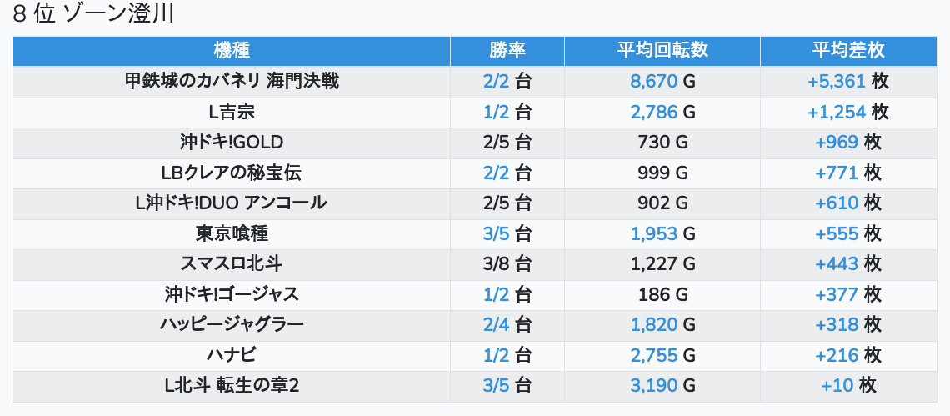Select the スマスロ北斗 row name
Viewport: 950px width, 416px height.
click(232, 264)
